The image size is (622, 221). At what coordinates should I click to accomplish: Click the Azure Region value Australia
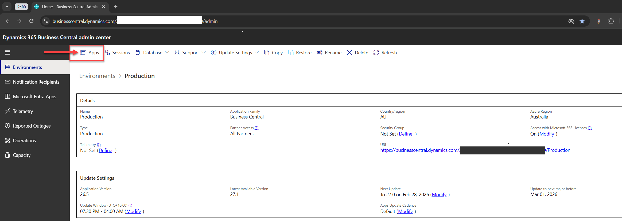(539, 117)
